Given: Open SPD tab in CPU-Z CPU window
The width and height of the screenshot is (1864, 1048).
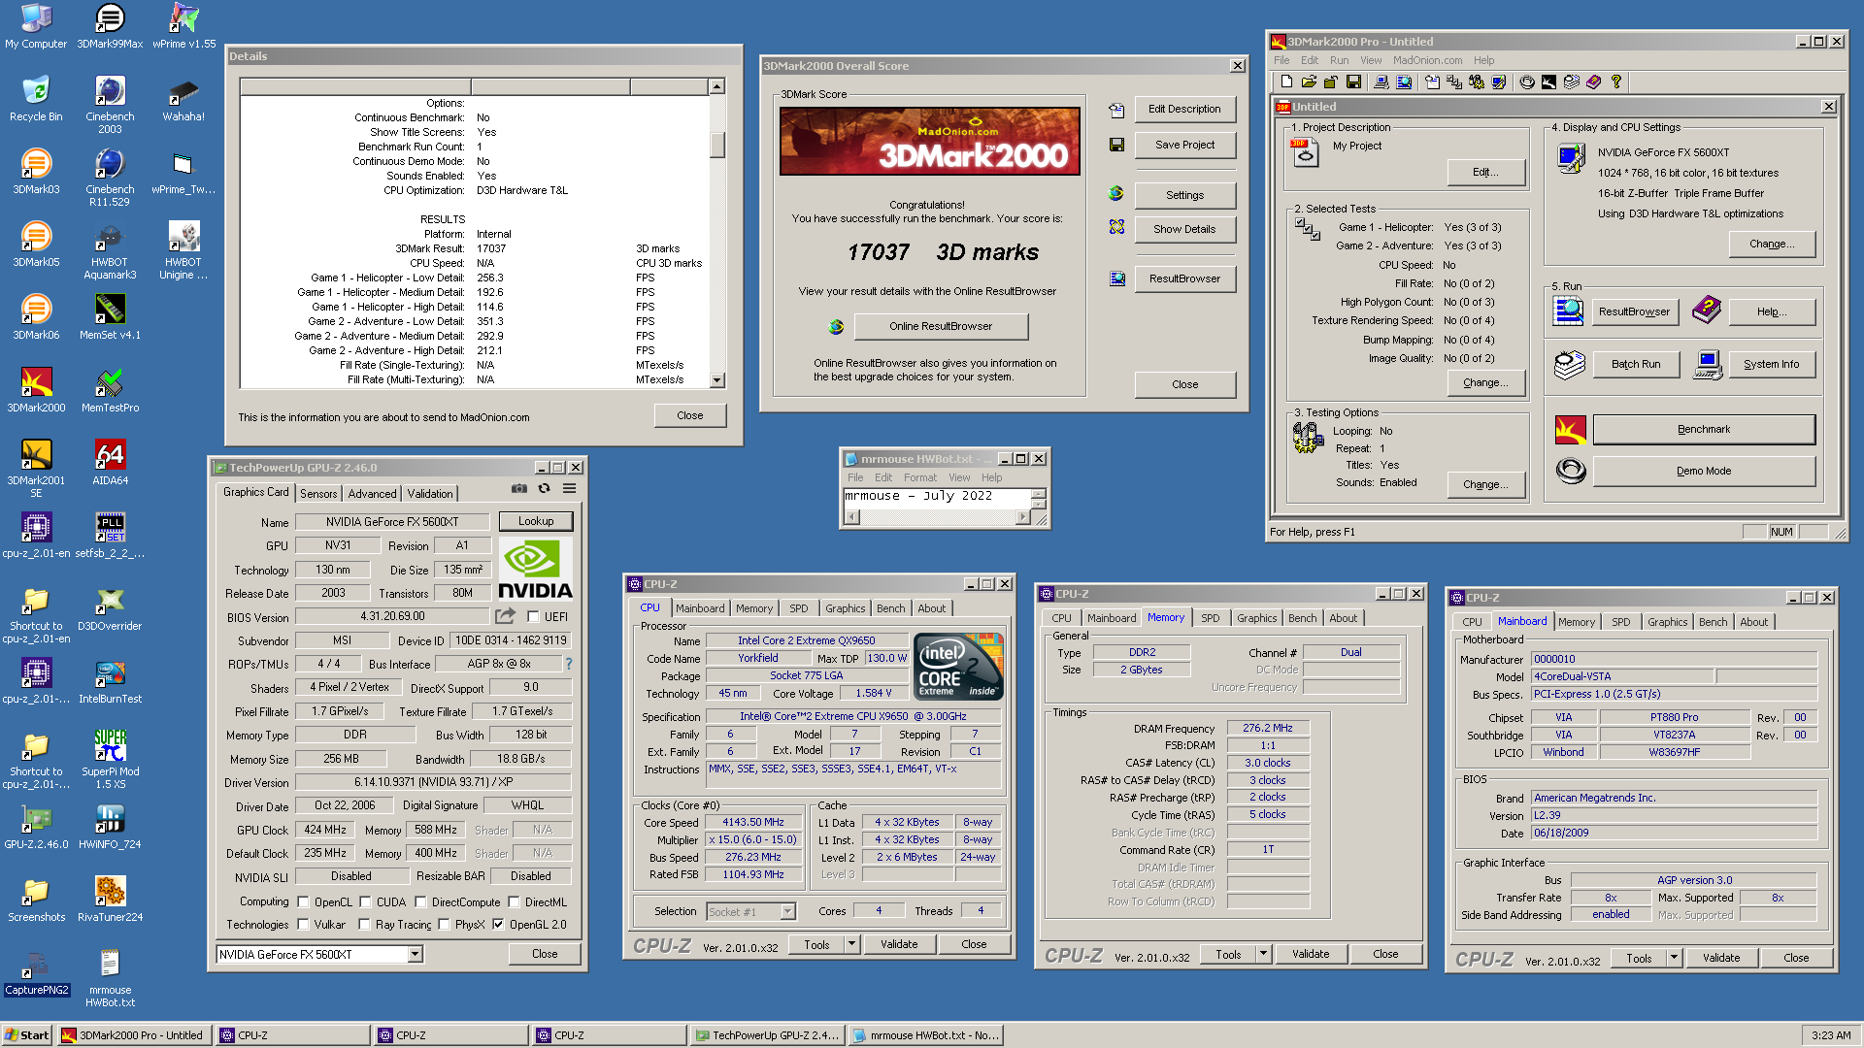Looking at the screenshot, I should tap(798, 608).
